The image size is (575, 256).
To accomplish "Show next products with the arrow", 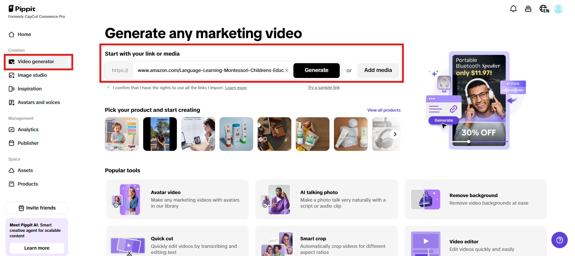I will tap(395, 134).
